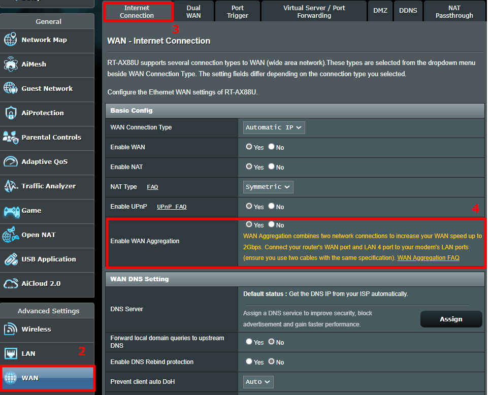The image size is (491, 395).
Task: Click the Traffic Analyzer waveform icon
Action: click(x=10, y=186)
